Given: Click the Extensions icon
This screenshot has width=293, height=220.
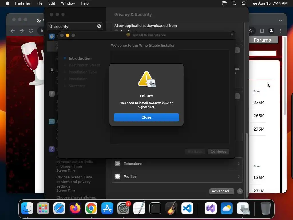Looking at the screenshot, I should tap(118, 164).
